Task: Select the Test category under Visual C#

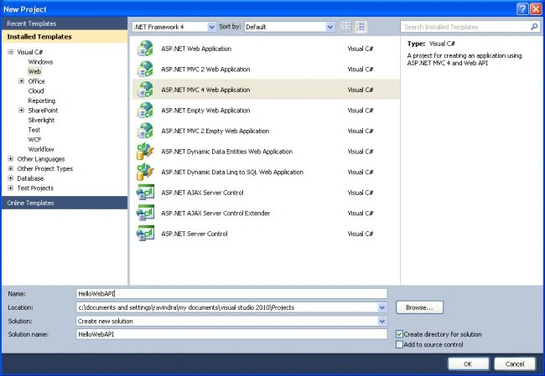Action: click(34, 130)
